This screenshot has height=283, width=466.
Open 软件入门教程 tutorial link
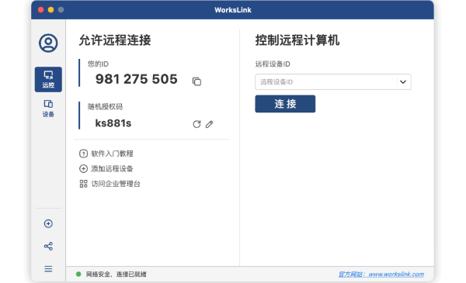point(112,154)
